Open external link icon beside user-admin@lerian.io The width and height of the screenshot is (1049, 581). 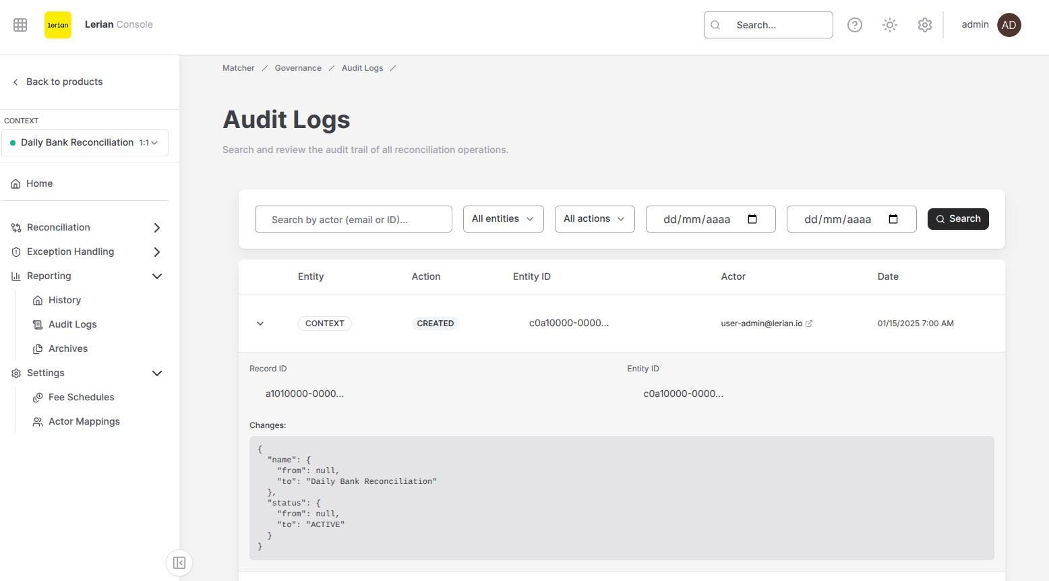click(x=809, y=324)
